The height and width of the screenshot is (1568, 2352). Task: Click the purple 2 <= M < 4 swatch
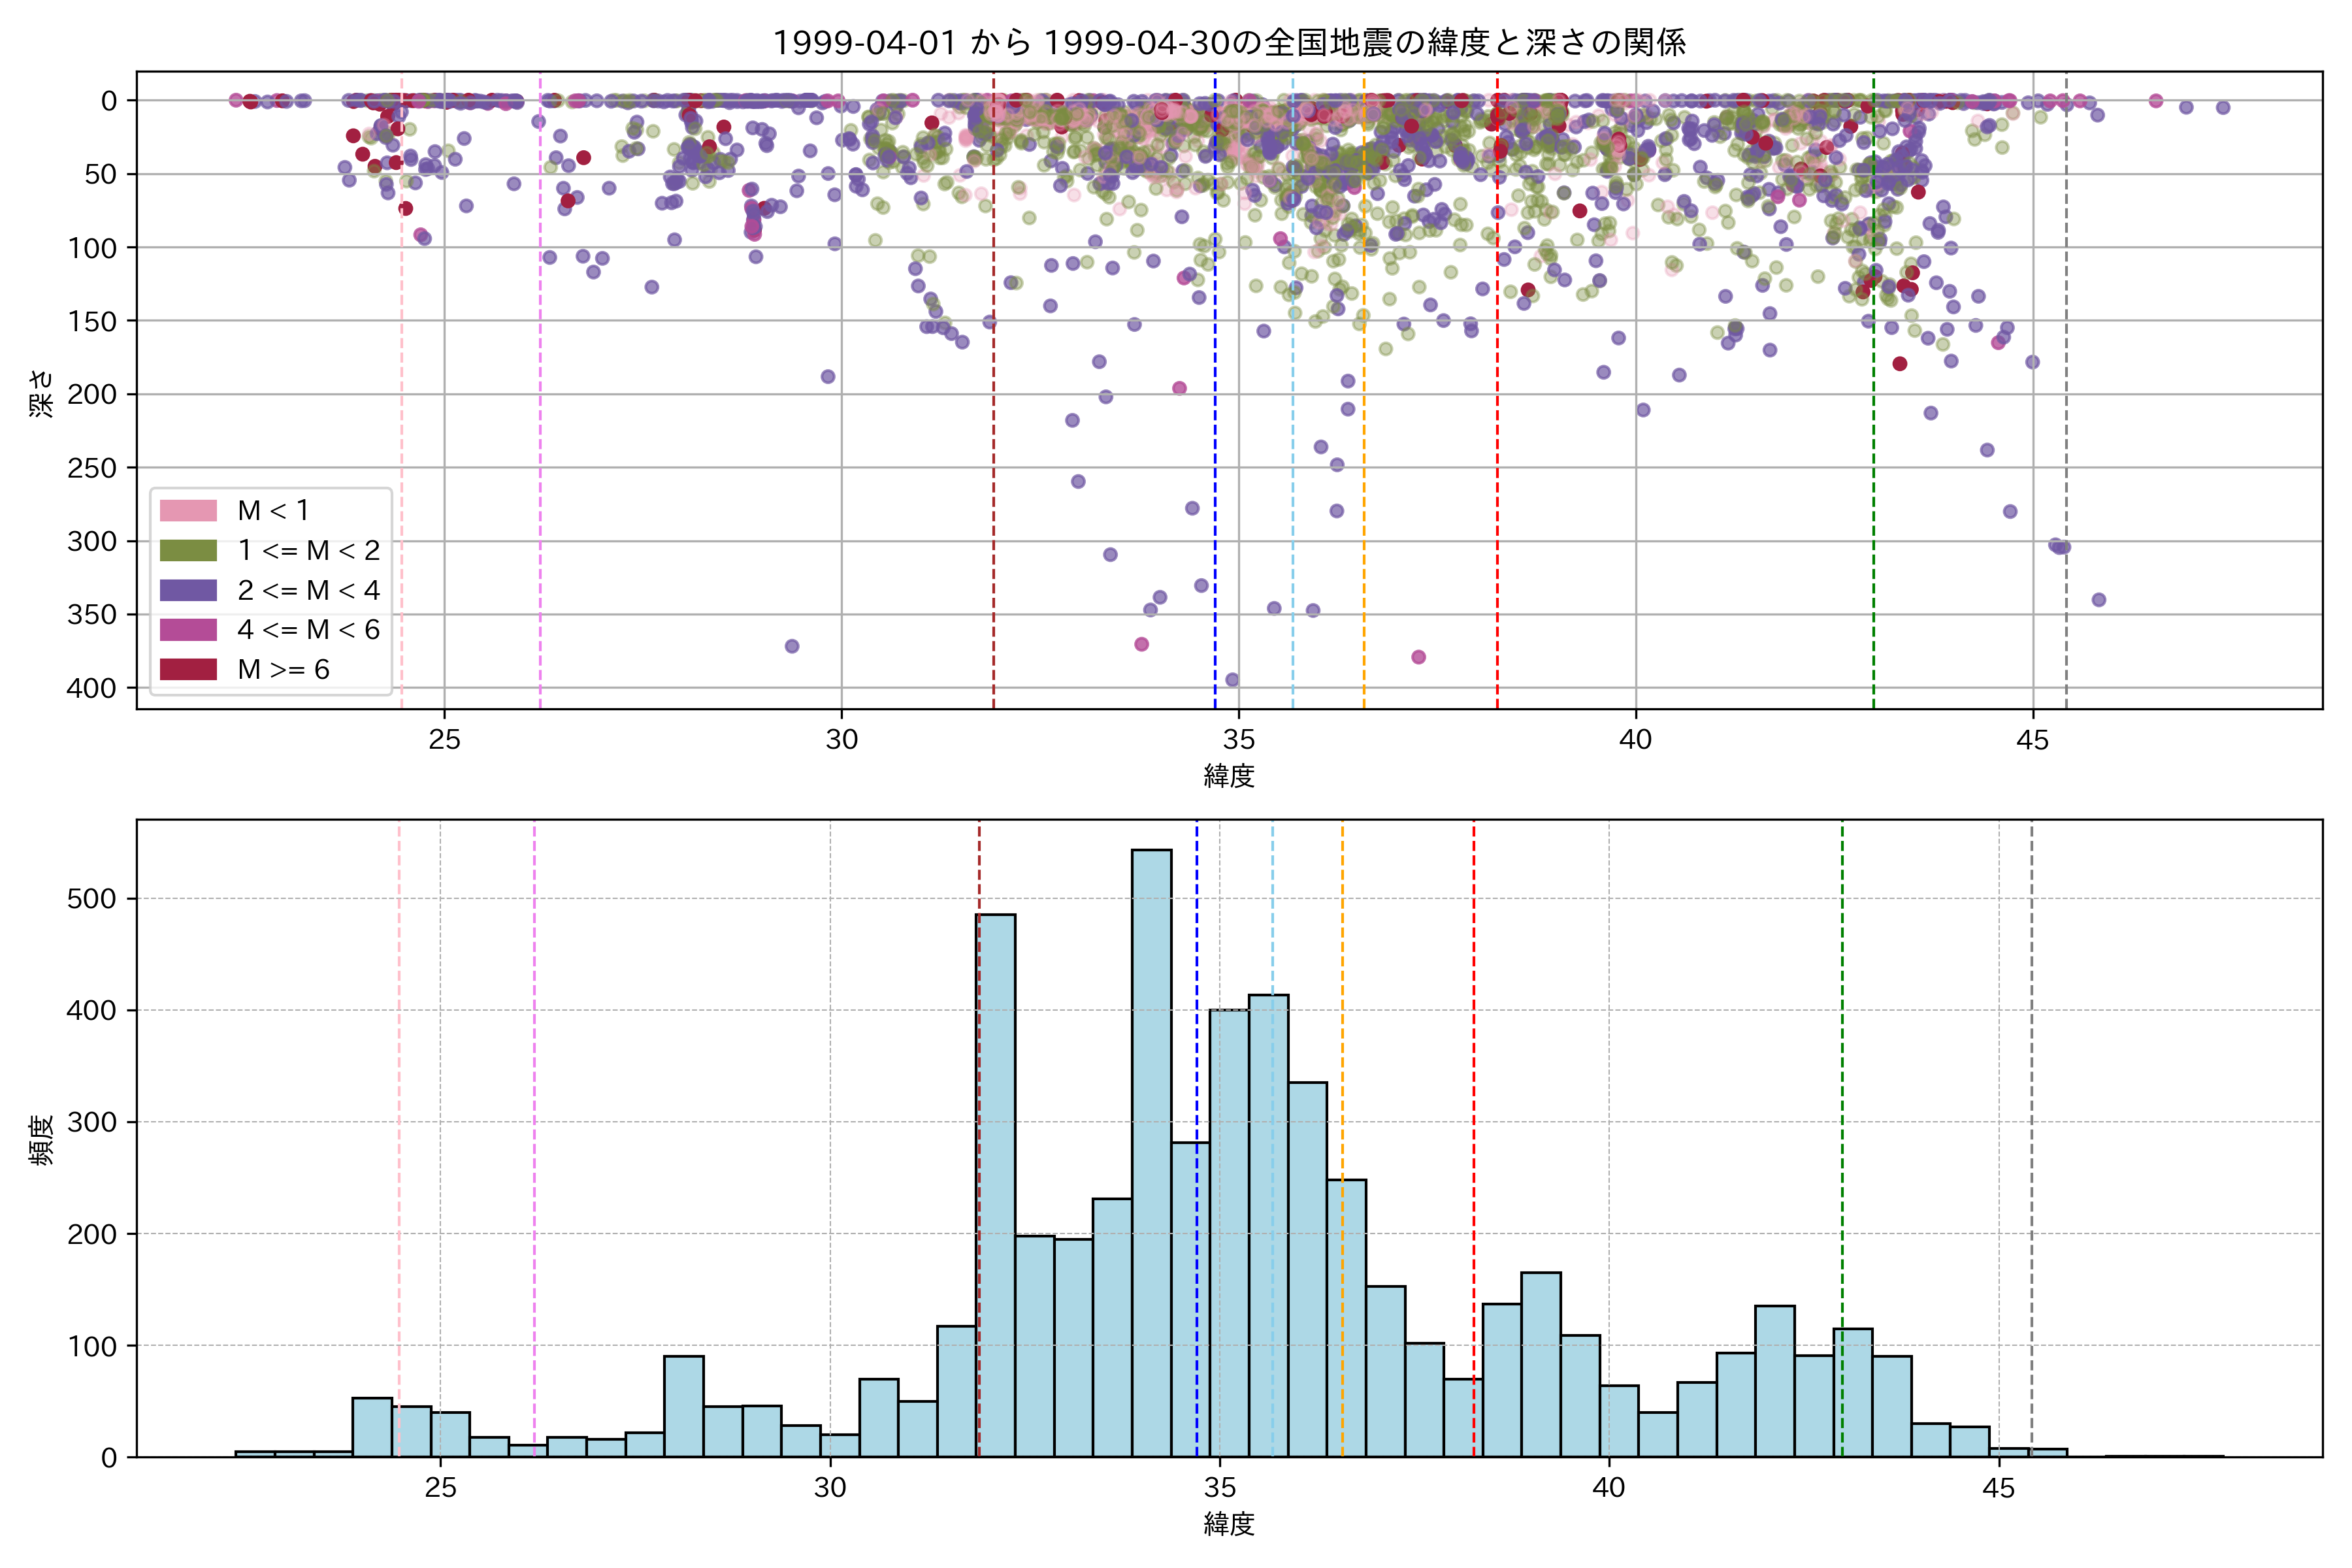tap(188, 590)
